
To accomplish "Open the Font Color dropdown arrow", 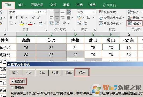I will pos(34,24).
